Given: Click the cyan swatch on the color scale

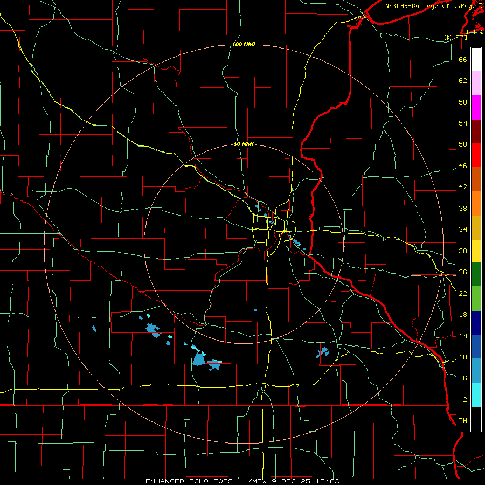Looking at the screenshot, I should click(x=476, y=395).
